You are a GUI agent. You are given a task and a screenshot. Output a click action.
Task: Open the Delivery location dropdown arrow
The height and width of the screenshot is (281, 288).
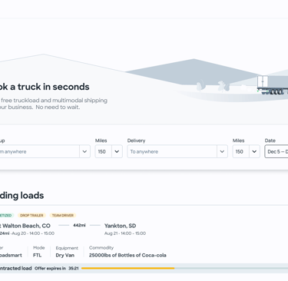click(x=222, y=151)
